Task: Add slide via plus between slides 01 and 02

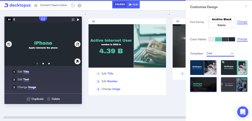Action: click(85, 14)
